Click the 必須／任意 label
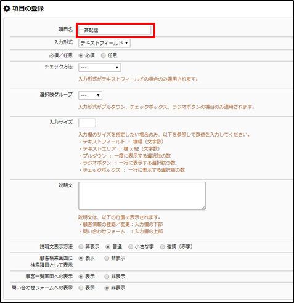 point(61,55)
